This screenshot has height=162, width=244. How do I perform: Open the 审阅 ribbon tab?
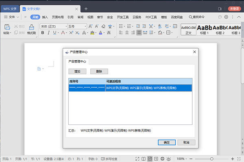[x=81, y=17]
